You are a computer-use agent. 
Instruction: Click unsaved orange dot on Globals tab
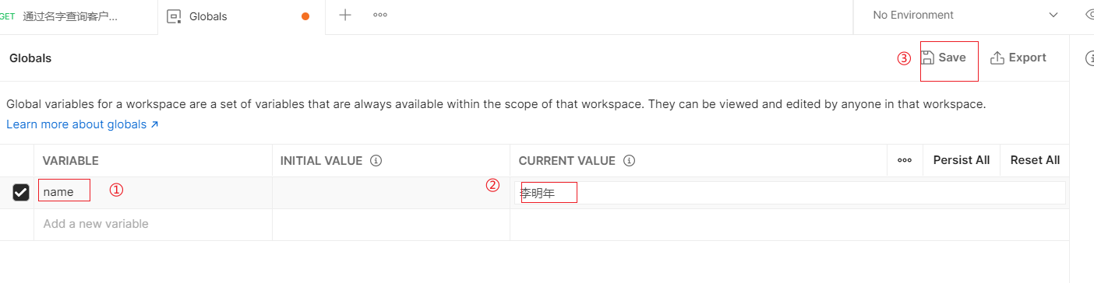tap(305, 16)
